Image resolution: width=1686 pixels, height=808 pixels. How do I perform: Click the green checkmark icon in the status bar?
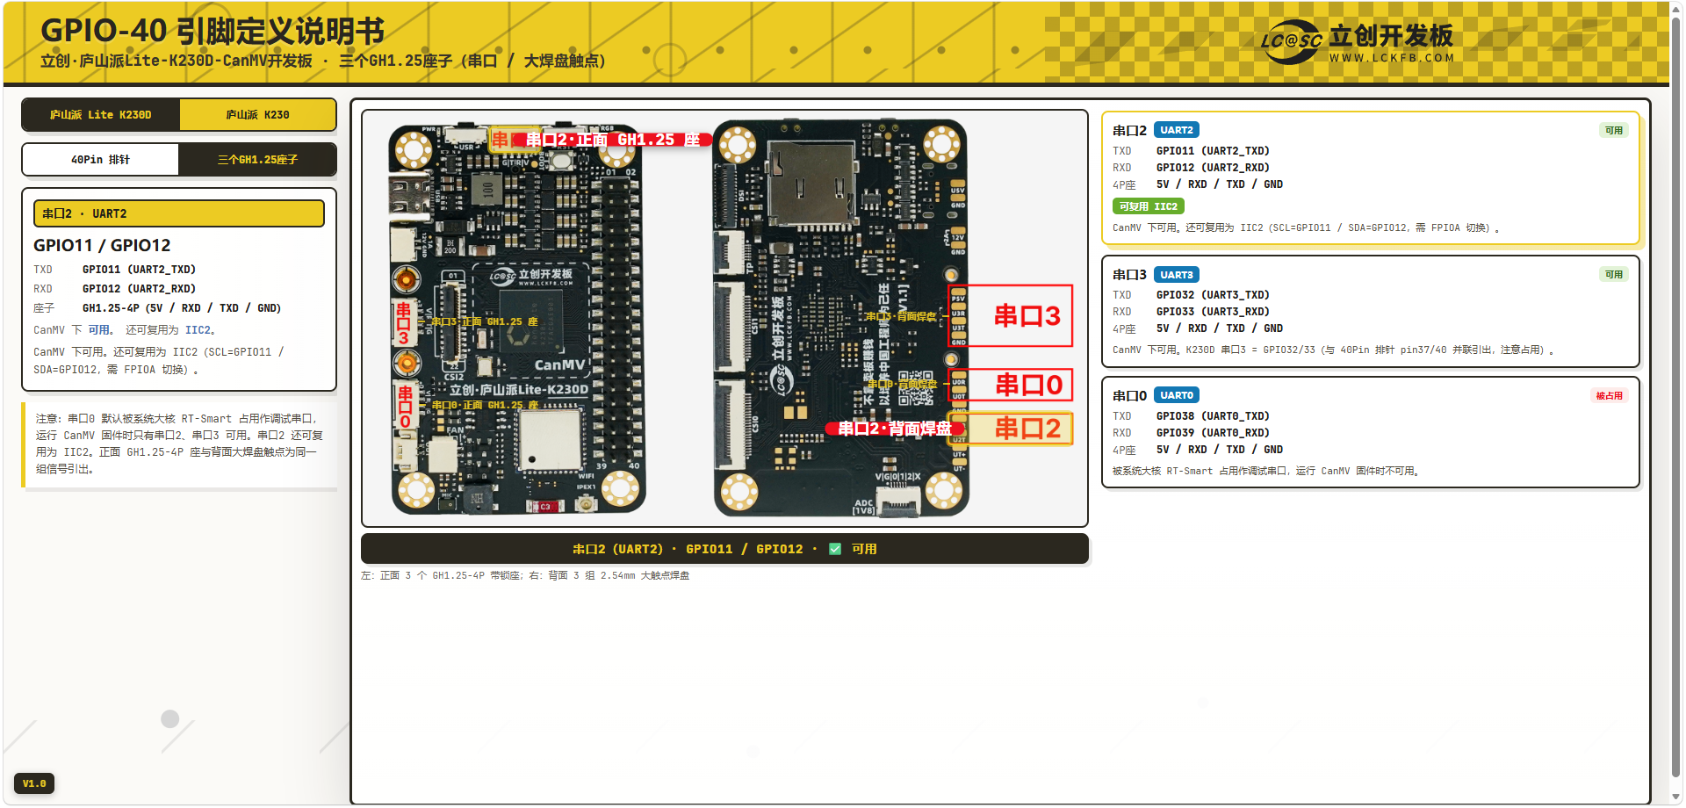click(835, 549)
